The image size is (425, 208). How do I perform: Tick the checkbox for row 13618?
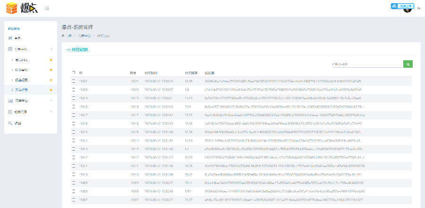tap(74, 107)
